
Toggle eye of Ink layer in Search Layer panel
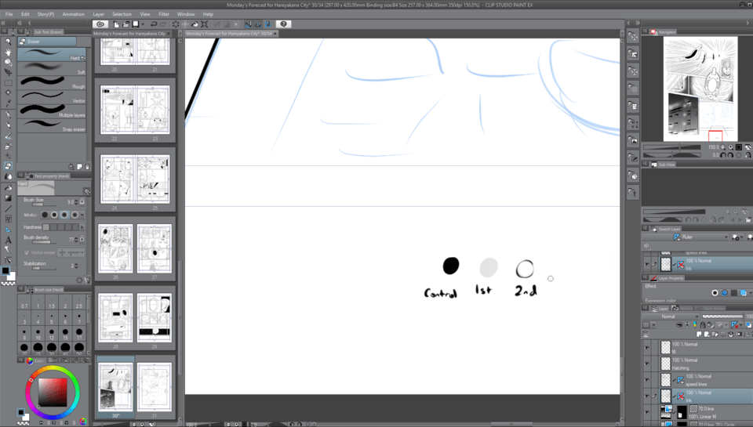(646, 264)
